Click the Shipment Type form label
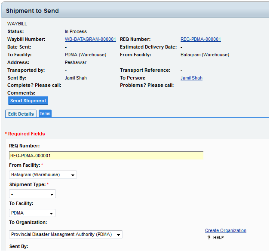 coord(27,185)
